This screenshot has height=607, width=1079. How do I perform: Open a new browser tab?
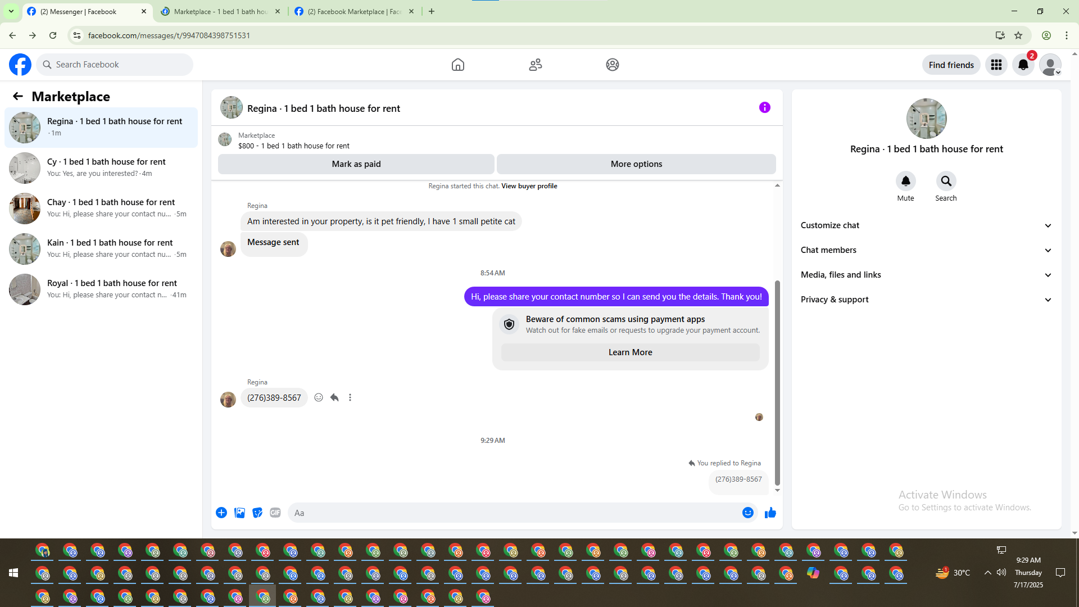432,11
